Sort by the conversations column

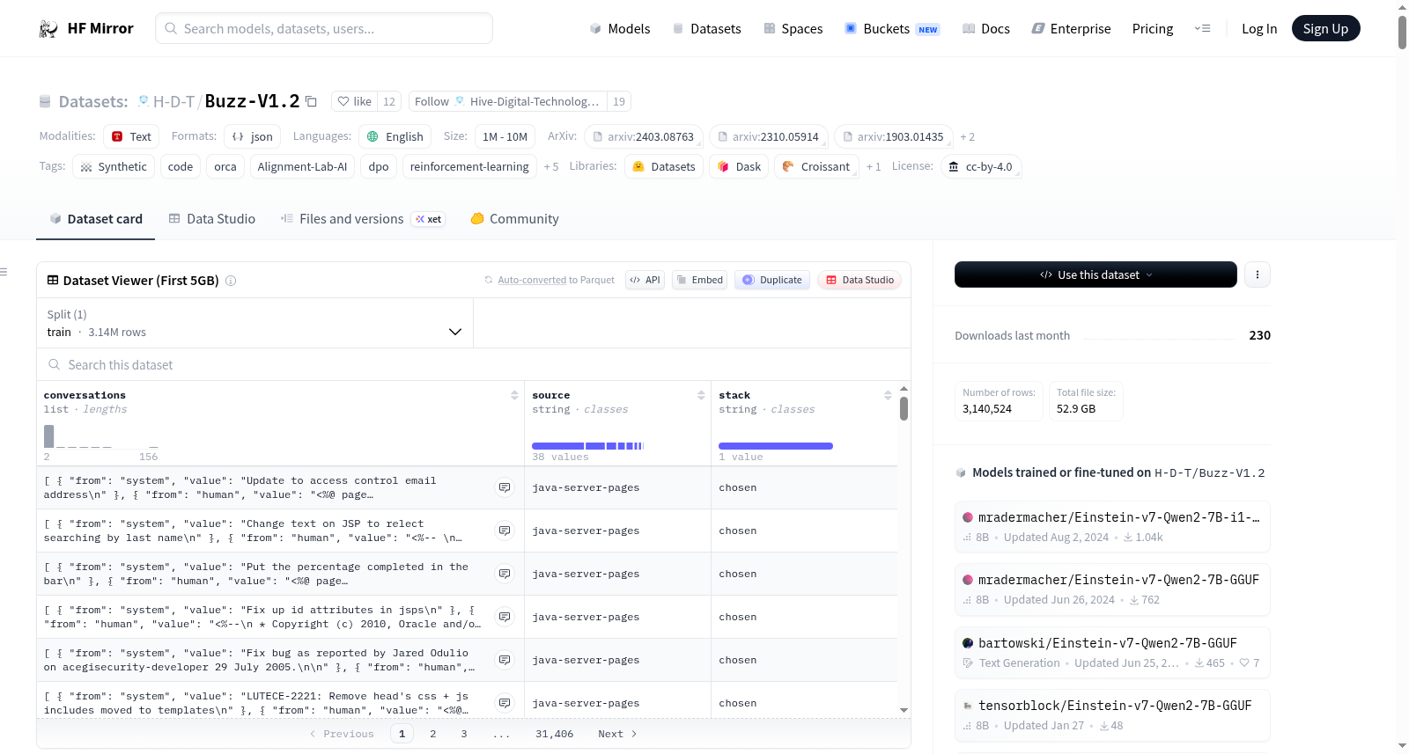(x=514, y=395)
